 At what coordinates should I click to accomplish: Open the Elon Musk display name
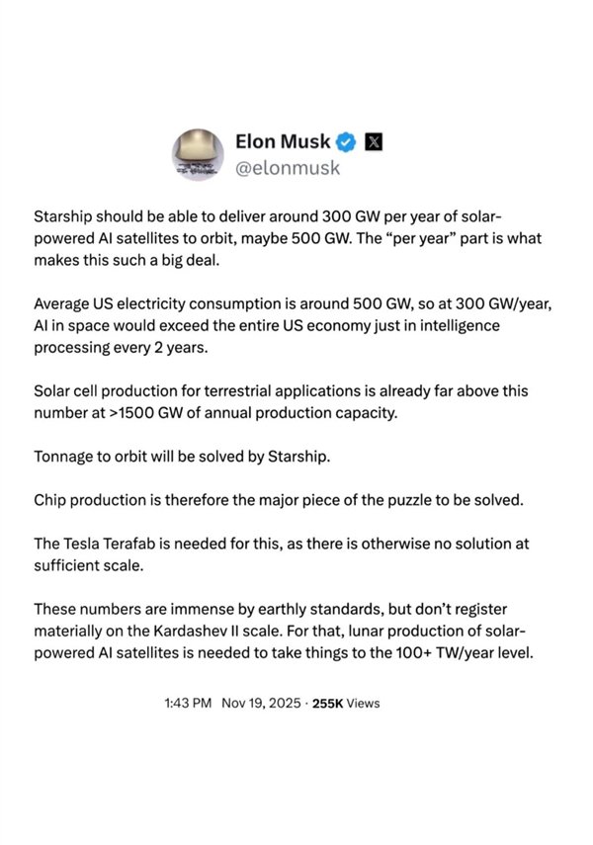pyautogui.click(x=283, y=141)
